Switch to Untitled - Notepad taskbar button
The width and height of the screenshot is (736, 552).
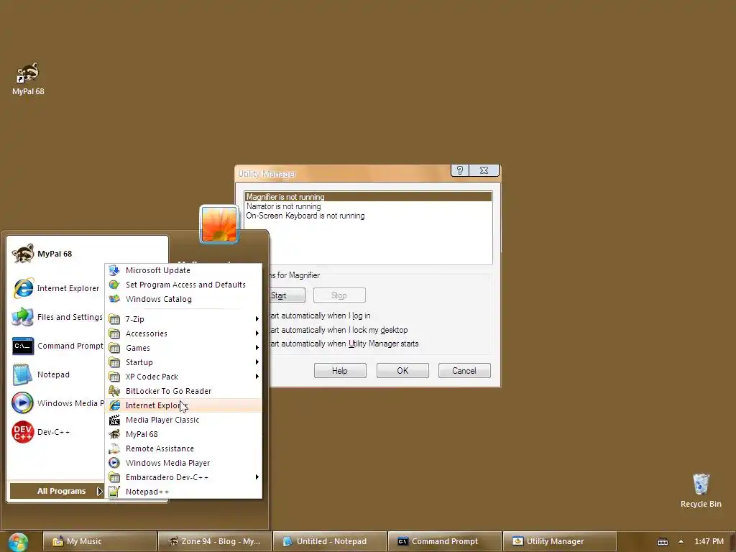tap(329, 542)
